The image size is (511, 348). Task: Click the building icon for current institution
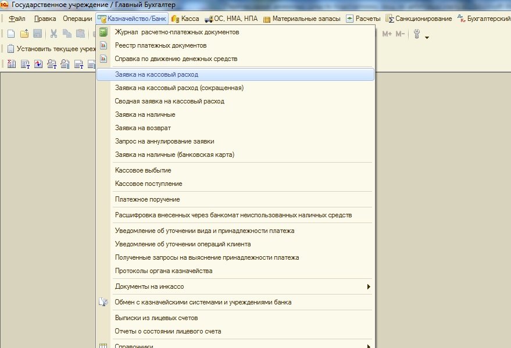10,49
